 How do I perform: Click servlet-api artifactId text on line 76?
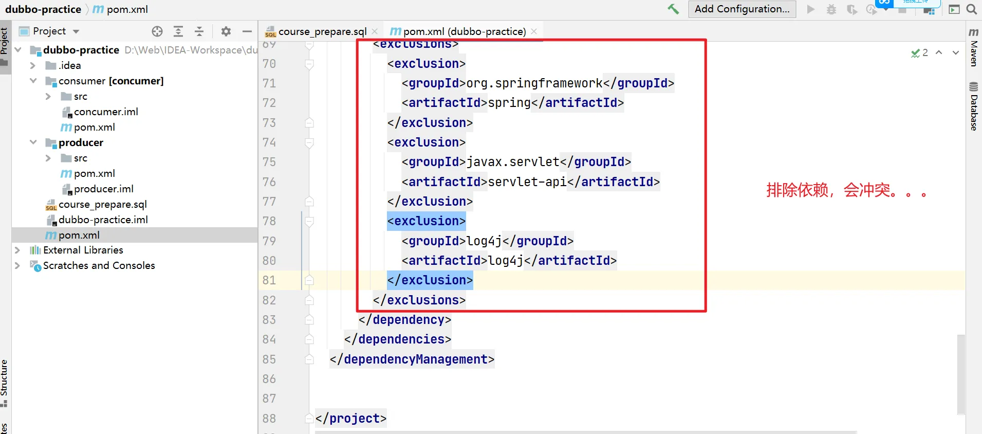click(x=527, y=182)
